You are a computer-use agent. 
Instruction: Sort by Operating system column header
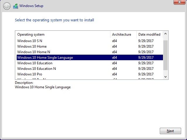[63, 34]
